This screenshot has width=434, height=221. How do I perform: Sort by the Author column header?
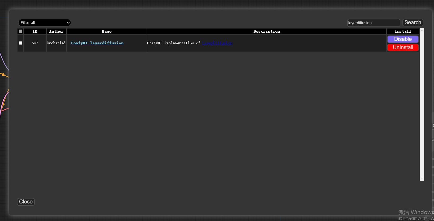tap(56, 31)
